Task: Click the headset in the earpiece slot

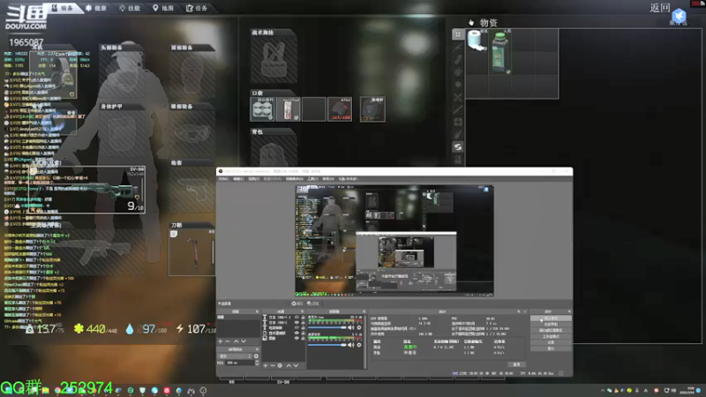Action: (53, 74)
